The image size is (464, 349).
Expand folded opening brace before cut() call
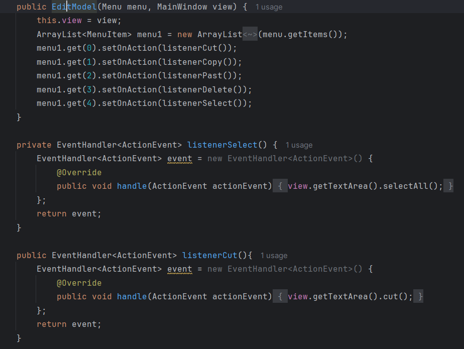click(x=280, y=297)
